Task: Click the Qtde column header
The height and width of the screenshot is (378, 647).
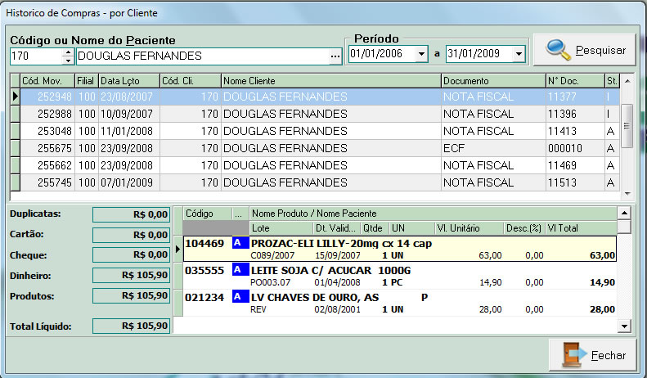Action: 375,228
